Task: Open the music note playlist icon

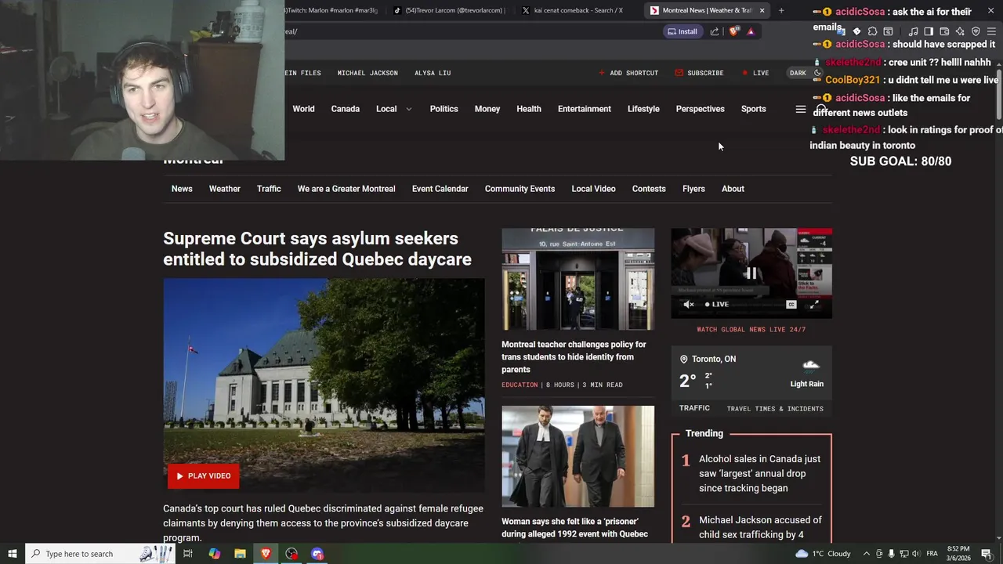Action: [x=913, y=31]
